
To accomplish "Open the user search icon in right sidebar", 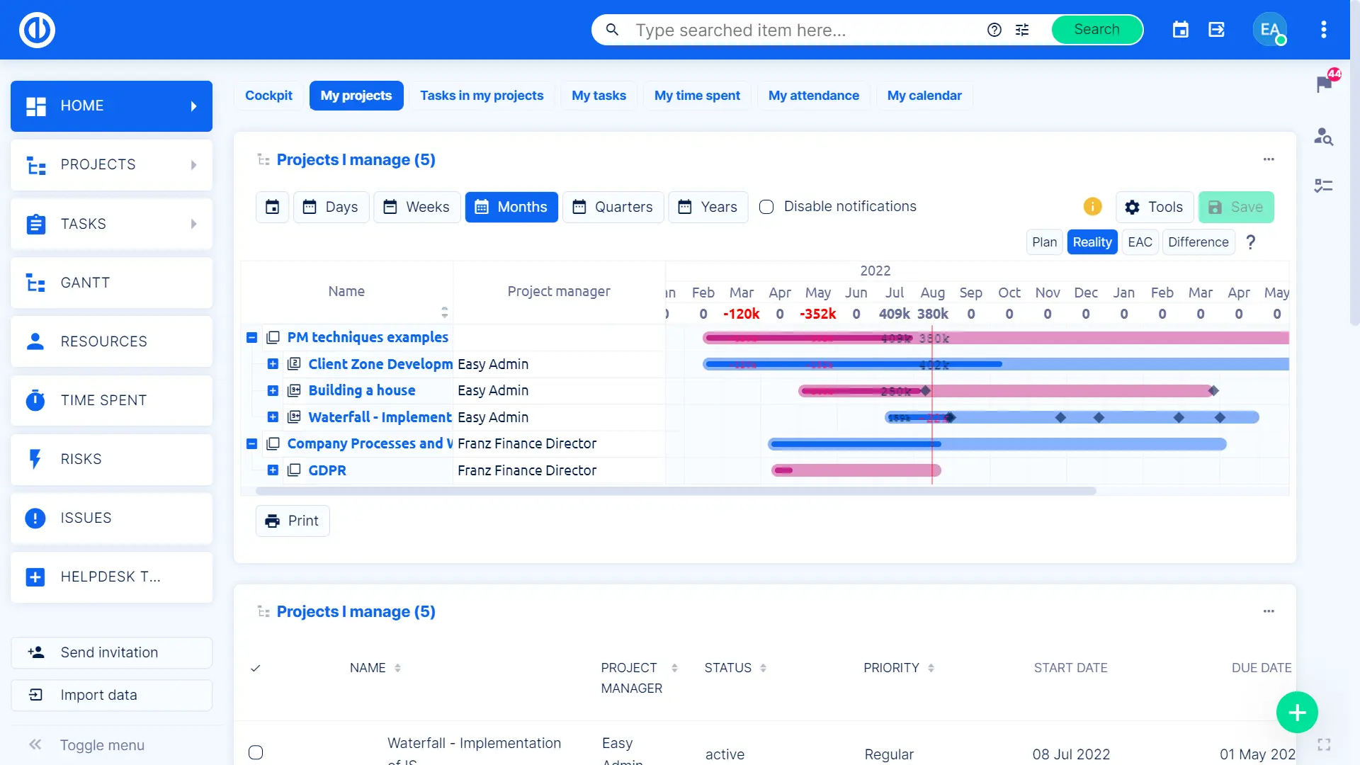I will tap(1323, 136).
